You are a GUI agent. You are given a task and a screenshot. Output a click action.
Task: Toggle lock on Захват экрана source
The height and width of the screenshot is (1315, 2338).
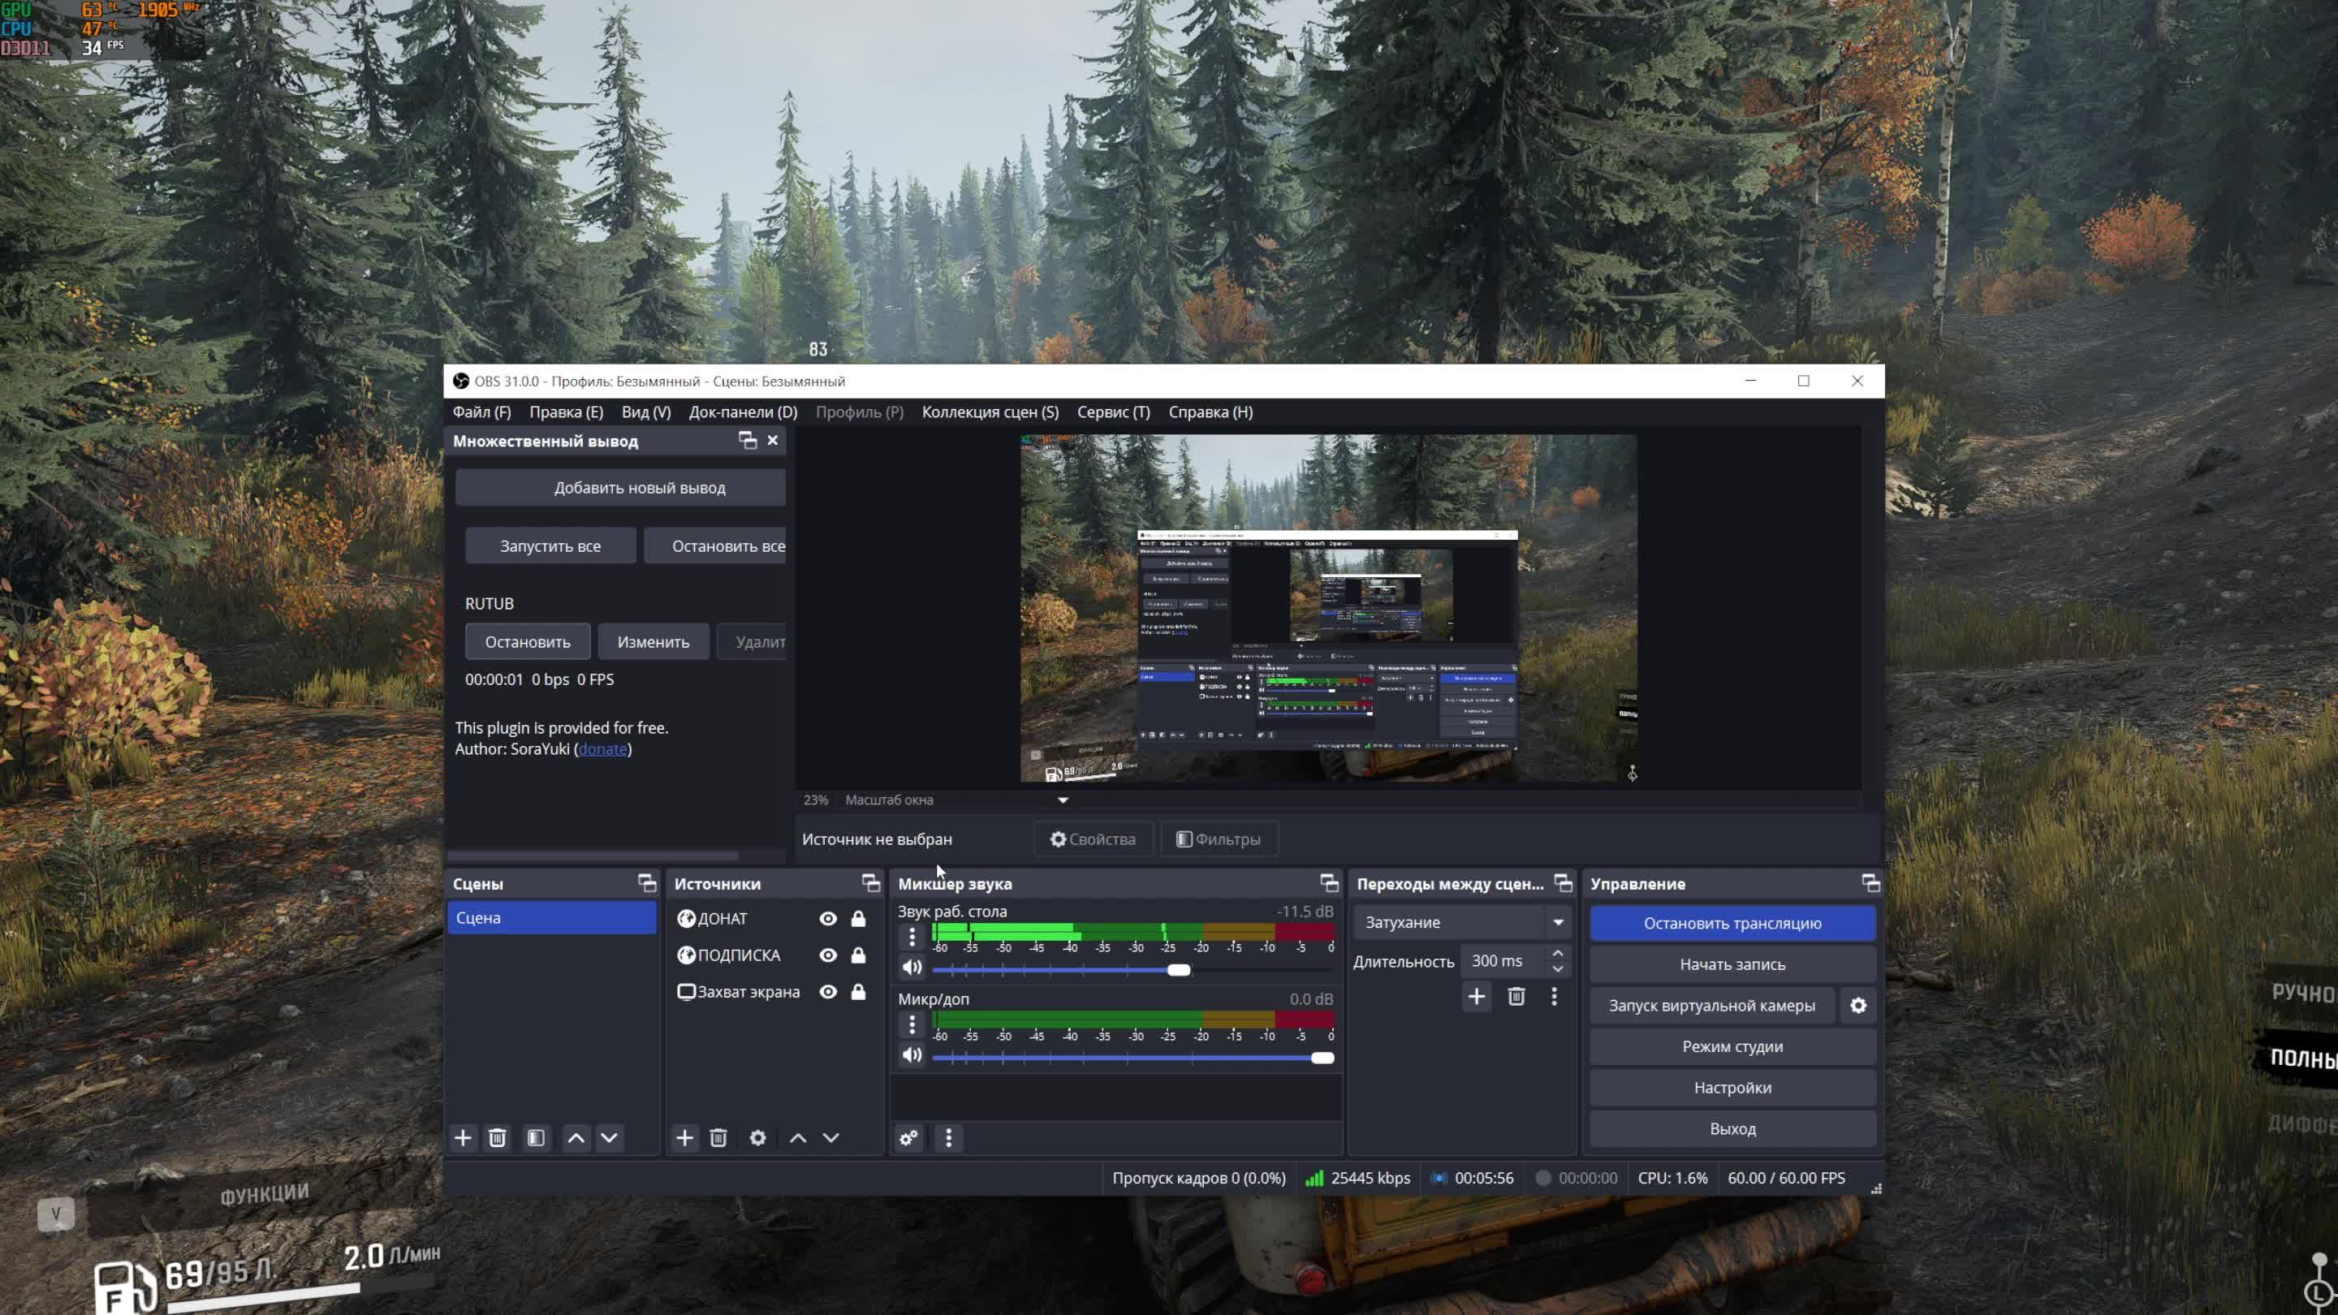(x=859, y=993)
